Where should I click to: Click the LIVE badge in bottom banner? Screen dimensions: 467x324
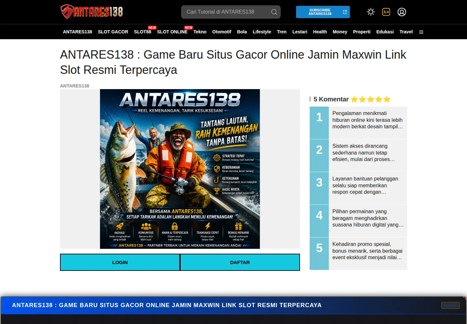(x=450, y=305)
